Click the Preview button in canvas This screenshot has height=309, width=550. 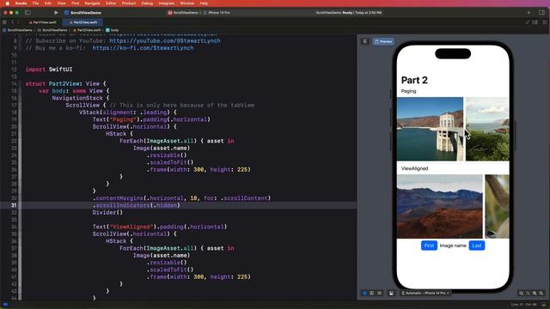pos(383,42)
